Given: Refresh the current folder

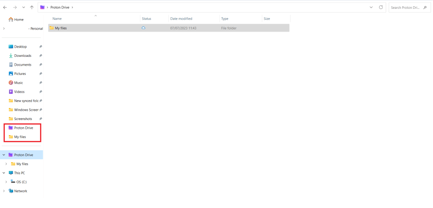Looking at the screenshot, I should click(x=381, y=8).
